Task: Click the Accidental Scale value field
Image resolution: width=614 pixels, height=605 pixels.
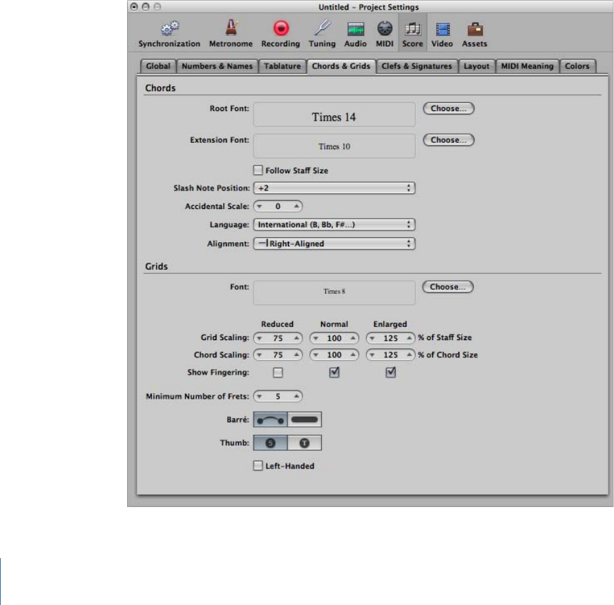Action: pos(278,206)
